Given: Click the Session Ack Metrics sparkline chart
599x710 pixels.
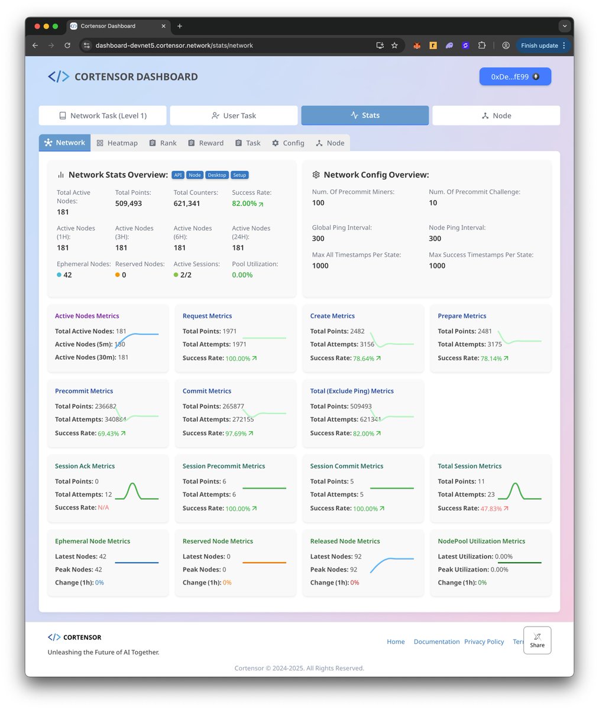Looking at the screenshot, I should (x=137, y=491).
